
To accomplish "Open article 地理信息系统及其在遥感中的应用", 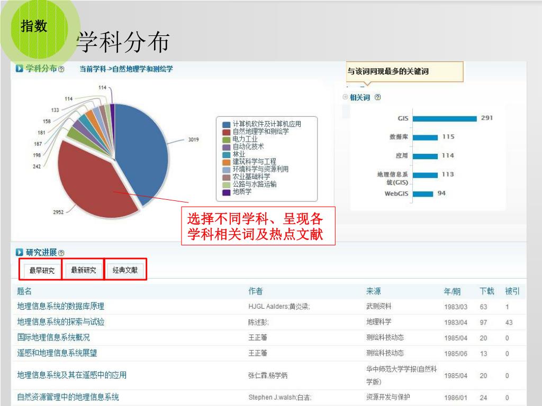I will click(x=72, y=375).
